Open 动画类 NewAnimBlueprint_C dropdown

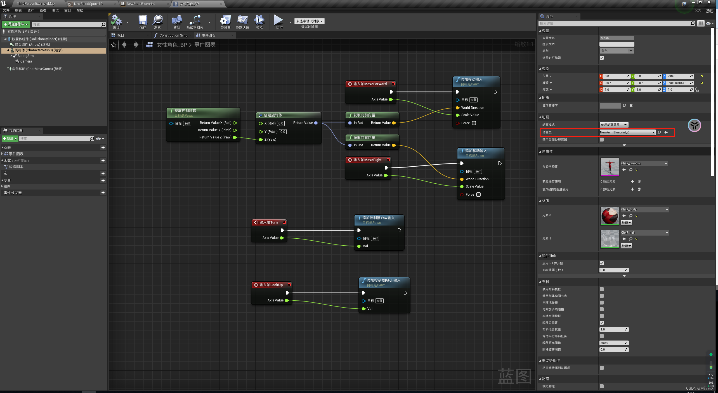pos(627,132)
